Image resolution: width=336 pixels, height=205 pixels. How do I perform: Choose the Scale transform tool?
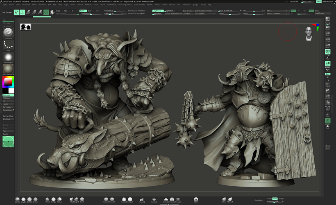[34, 12]
